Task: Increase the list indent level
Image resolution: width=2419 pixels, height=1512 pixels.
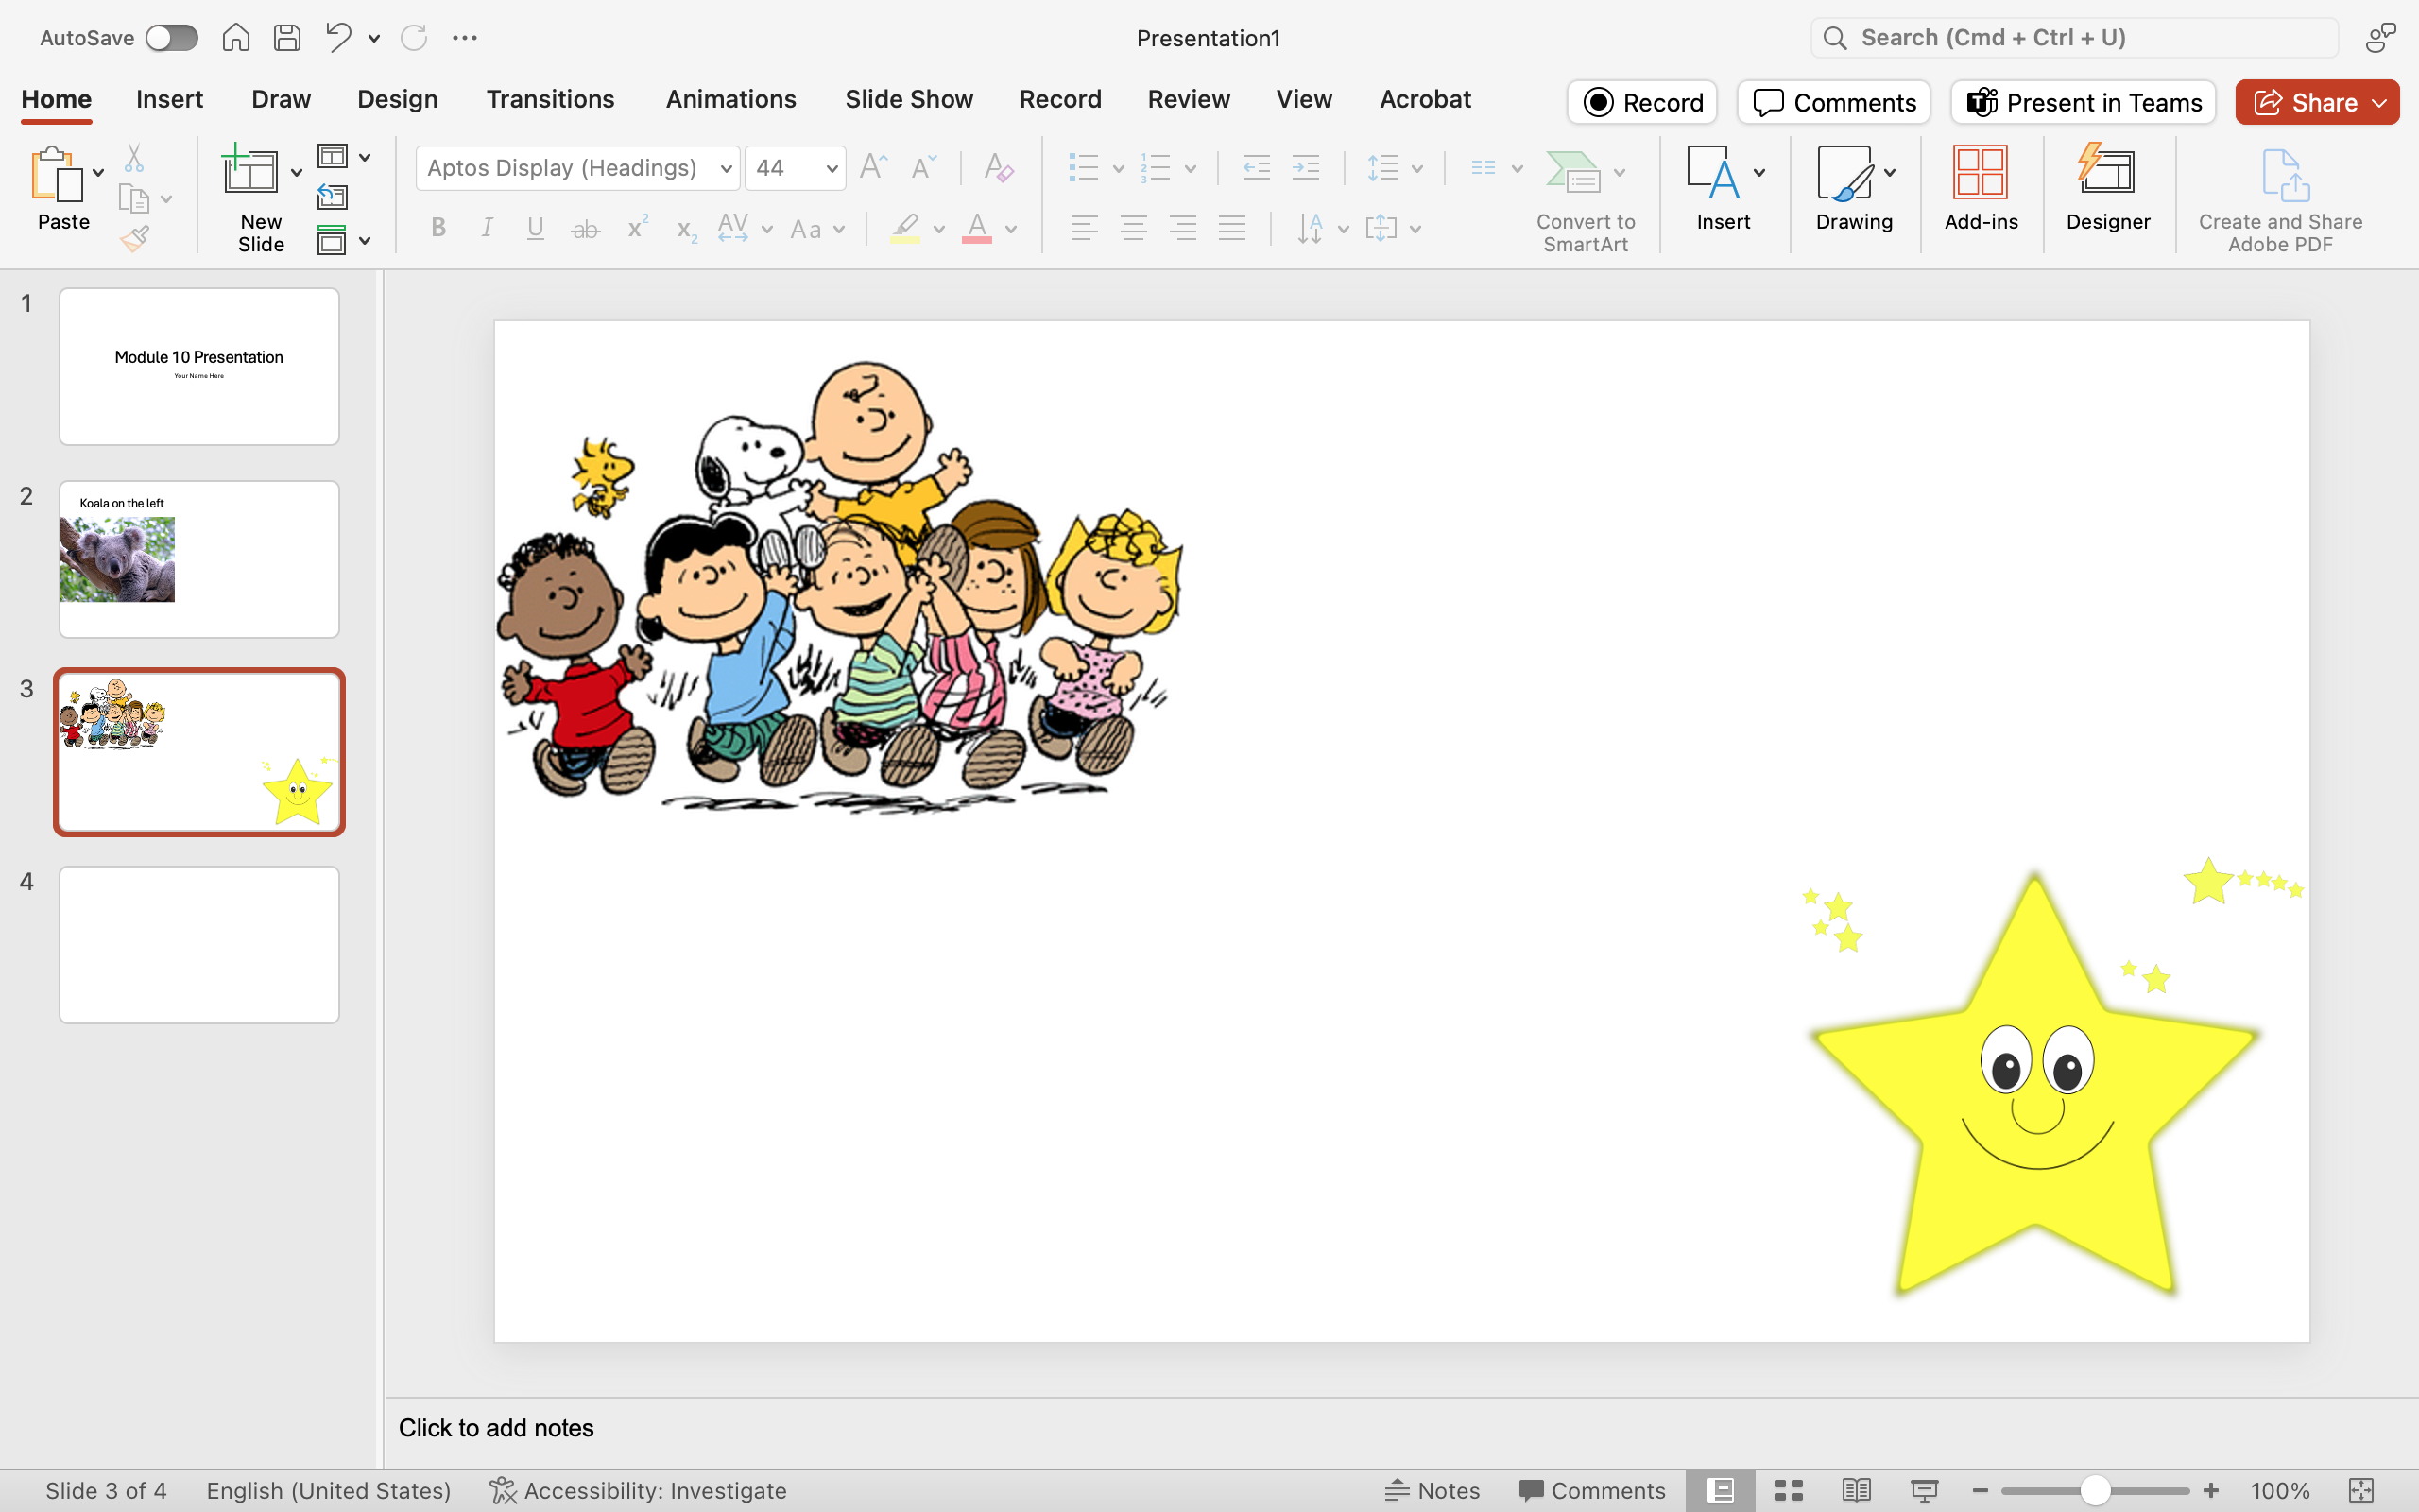Action: 1307,167
